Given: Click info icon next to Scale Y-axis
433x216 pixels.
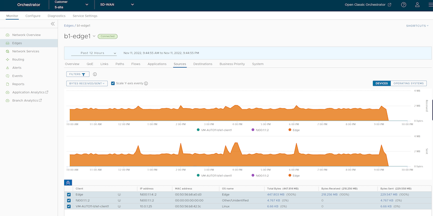Looking at the screenshot, I should 146,83.
